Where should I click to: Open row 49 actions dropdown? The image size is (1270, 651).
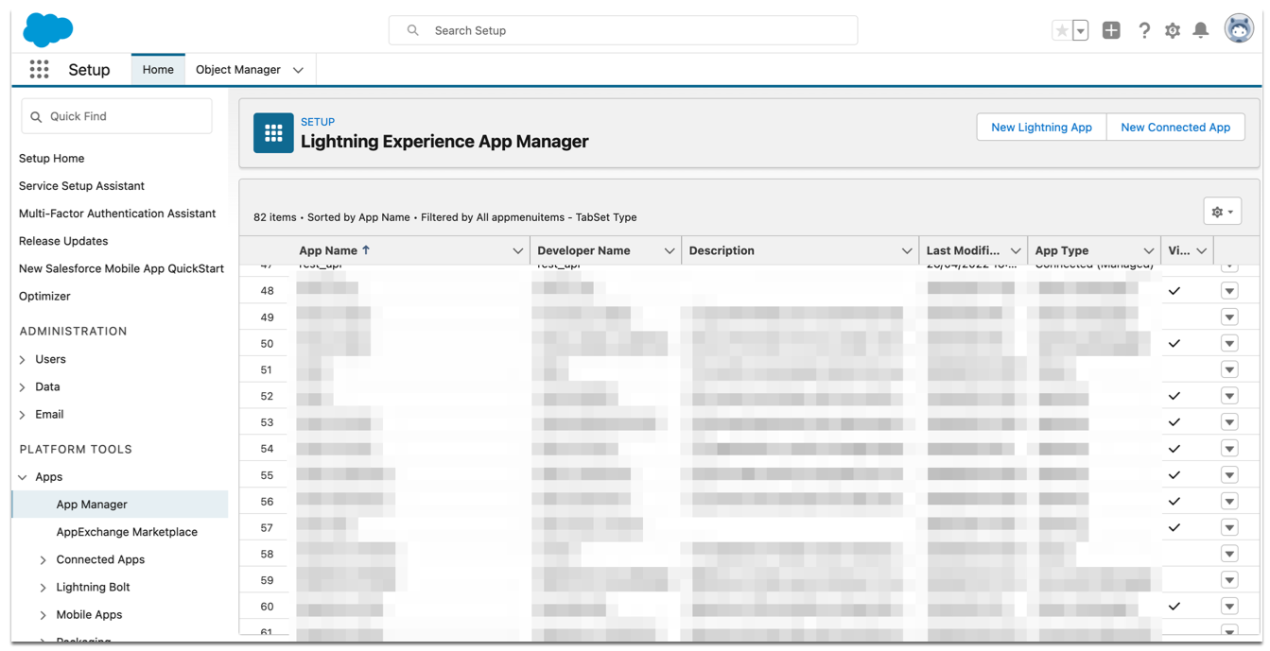point(1229,317)
